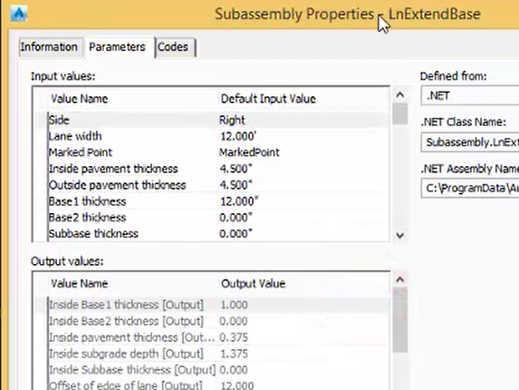Click the Subbase thickness 0.000" value
Screen dimensions: 519x390
pyautogui.click(x=235, y=234)
